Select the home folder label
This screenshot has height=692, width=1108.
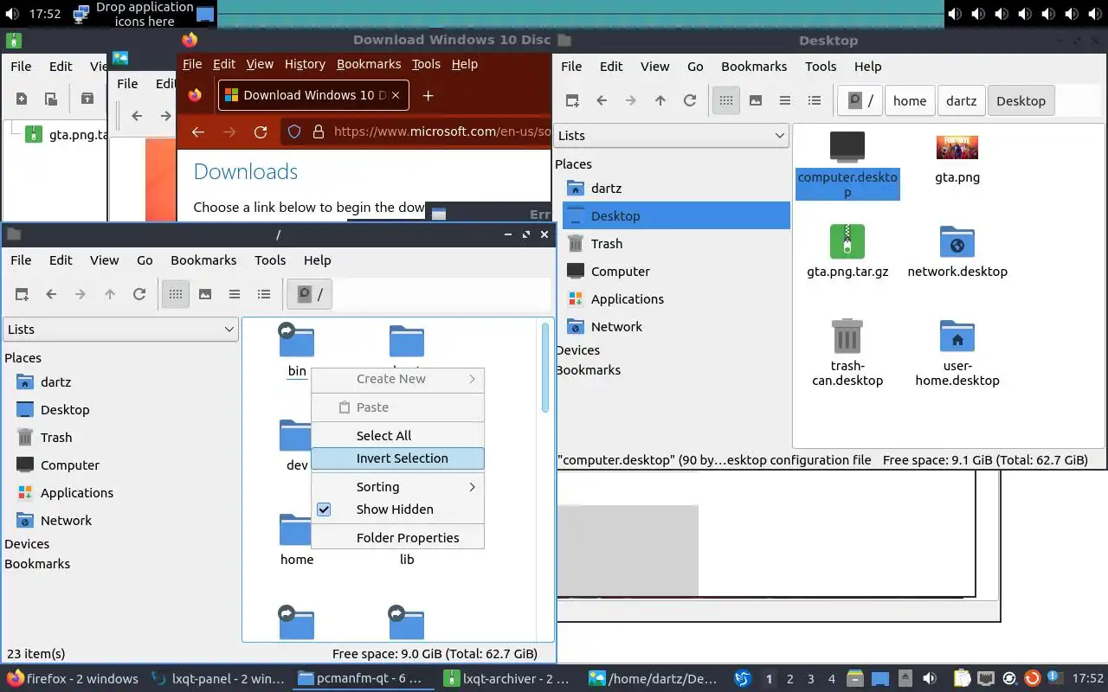pyautogui.click(x=297, y=560)
